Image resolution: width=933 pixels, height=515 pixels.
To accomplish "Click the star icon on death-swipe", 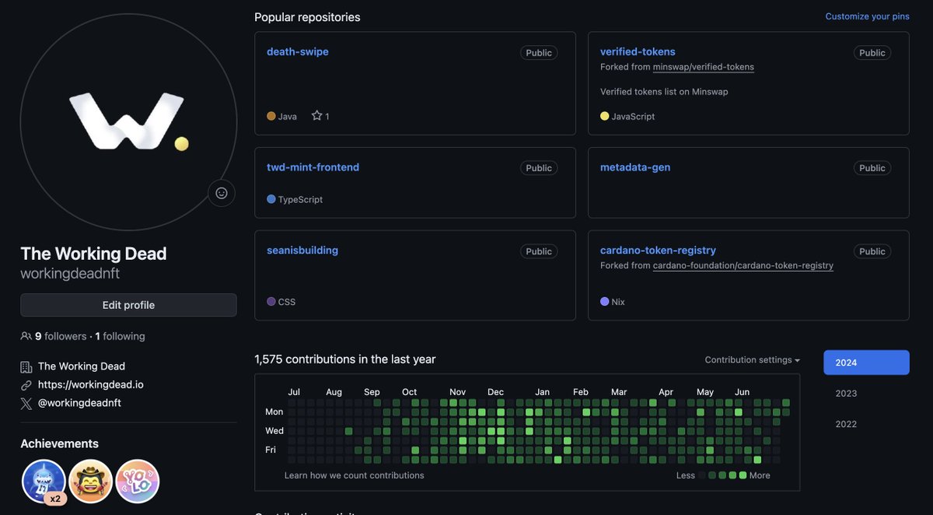I will pyautogui.click(x=314, y=114).
